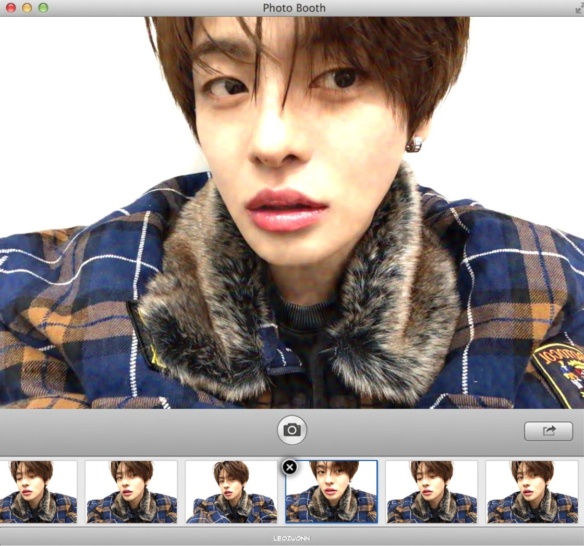Enter full screen using the top-right arrows icon
The height and width of the screenshot is (546, 584).
(x=579, y=9)
